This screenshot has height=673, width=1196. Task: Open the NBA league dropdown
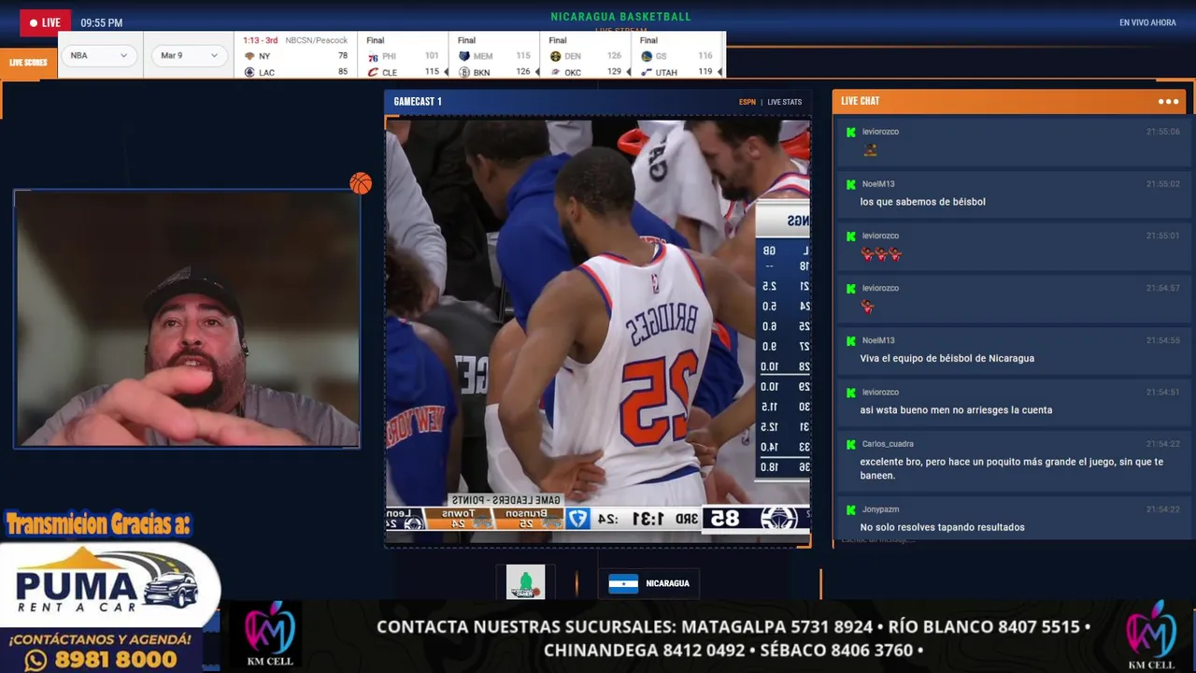tap(99, 55)
